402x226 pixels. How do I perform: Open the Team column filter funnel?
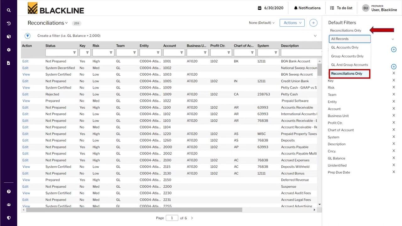point(134,52)
